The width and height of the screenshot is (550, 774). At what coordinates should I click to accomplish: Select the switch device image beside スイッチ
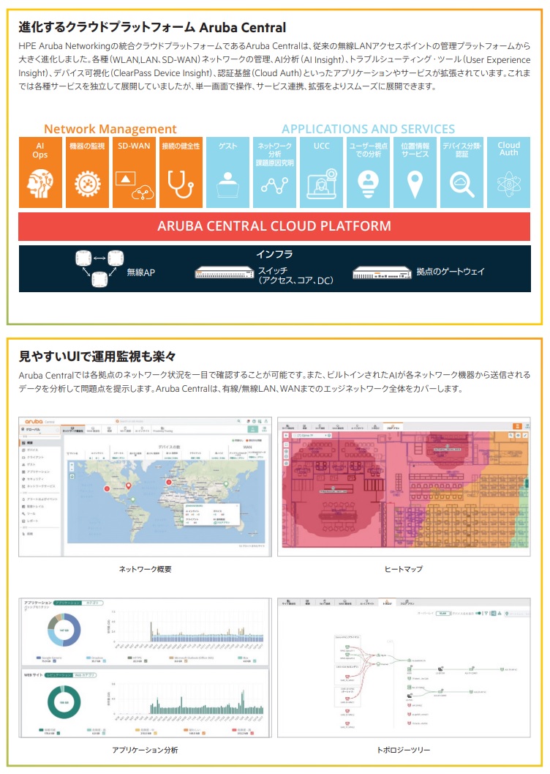224,272
